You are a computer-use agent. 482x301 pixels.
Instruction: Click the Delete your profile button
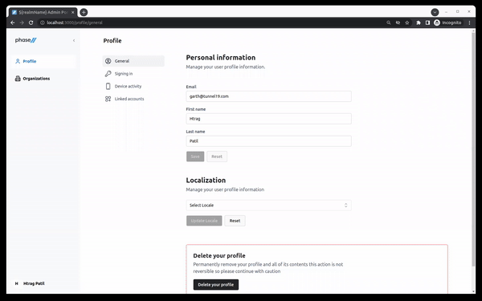216,285
